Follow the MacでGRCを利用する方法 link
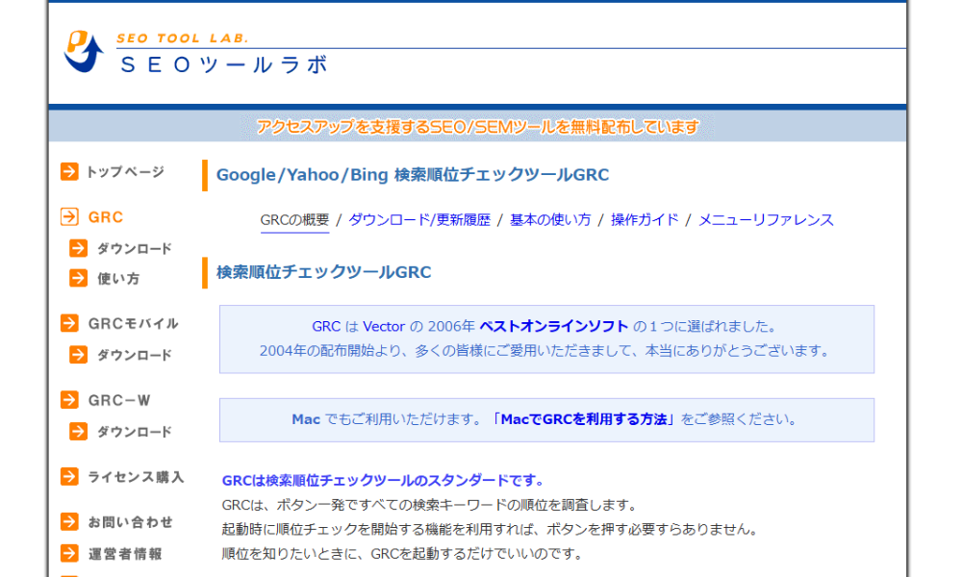This screenshot has width=962, height=577. pyautogui.click(x=585, y=420)
